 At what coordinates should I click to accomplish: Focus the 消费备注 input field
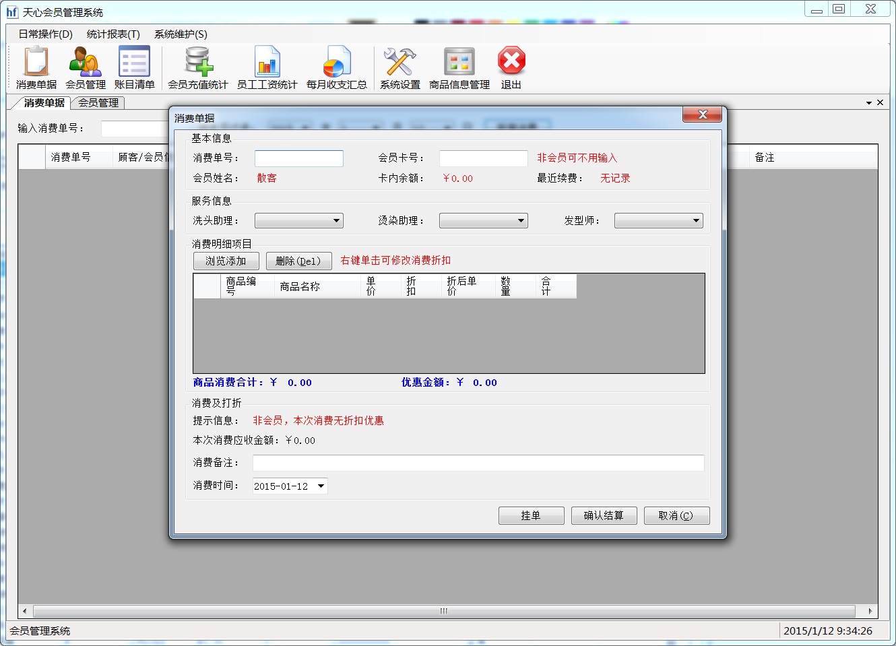click(478, 463)
